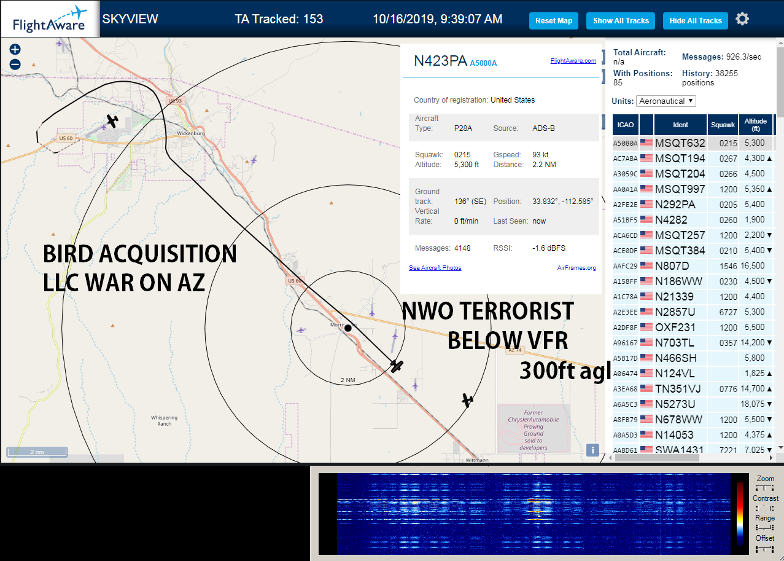Select the MSQT632 aircraft row
The height and width of the screenshot is (561, 784).
(x=694, y=143)
